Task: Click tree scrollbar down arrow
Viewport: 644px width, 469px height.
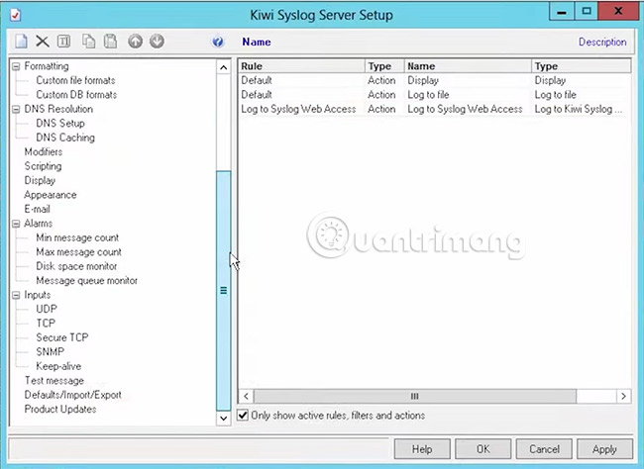Action: 224,419
